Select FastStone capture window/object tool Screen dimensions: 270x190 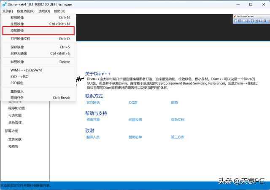(x=240, y=21)
